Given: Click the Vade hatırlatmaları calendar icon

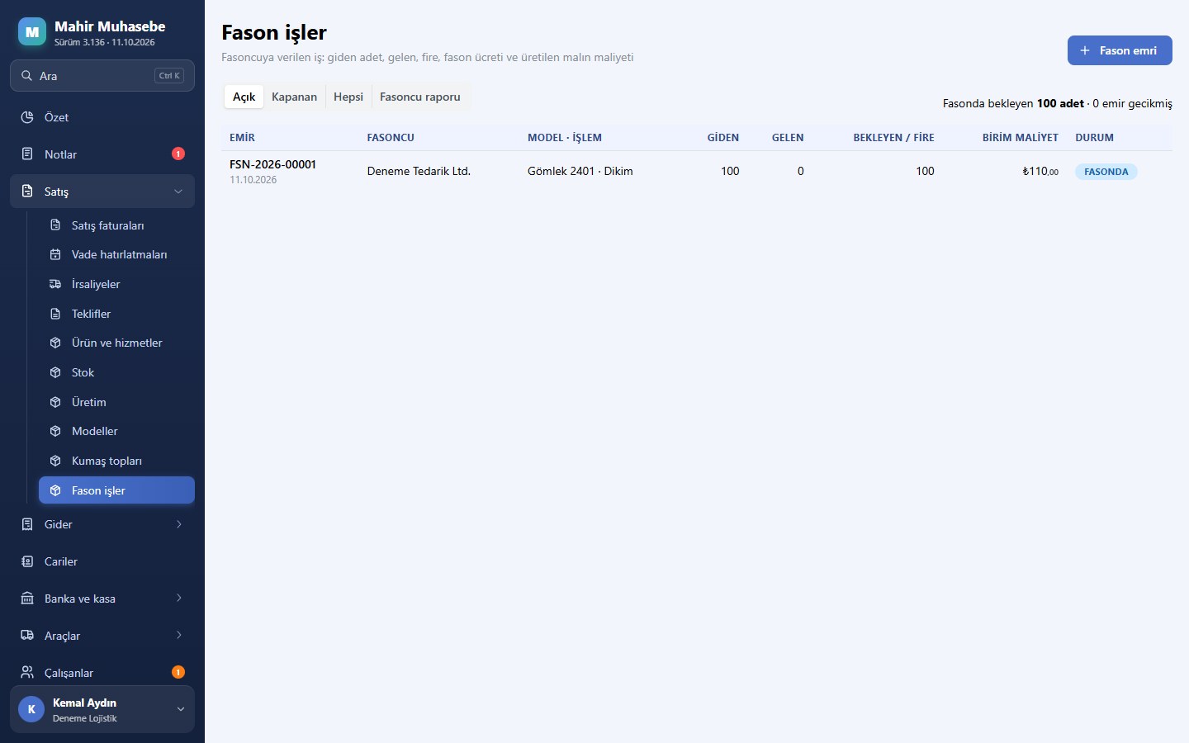Looking at the screenshot, I should click(x=55, y=254).
